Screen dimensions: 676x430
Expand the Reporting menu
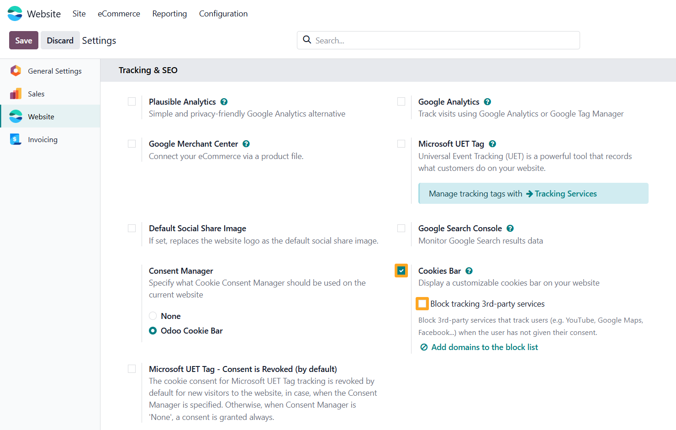(169, 14)
